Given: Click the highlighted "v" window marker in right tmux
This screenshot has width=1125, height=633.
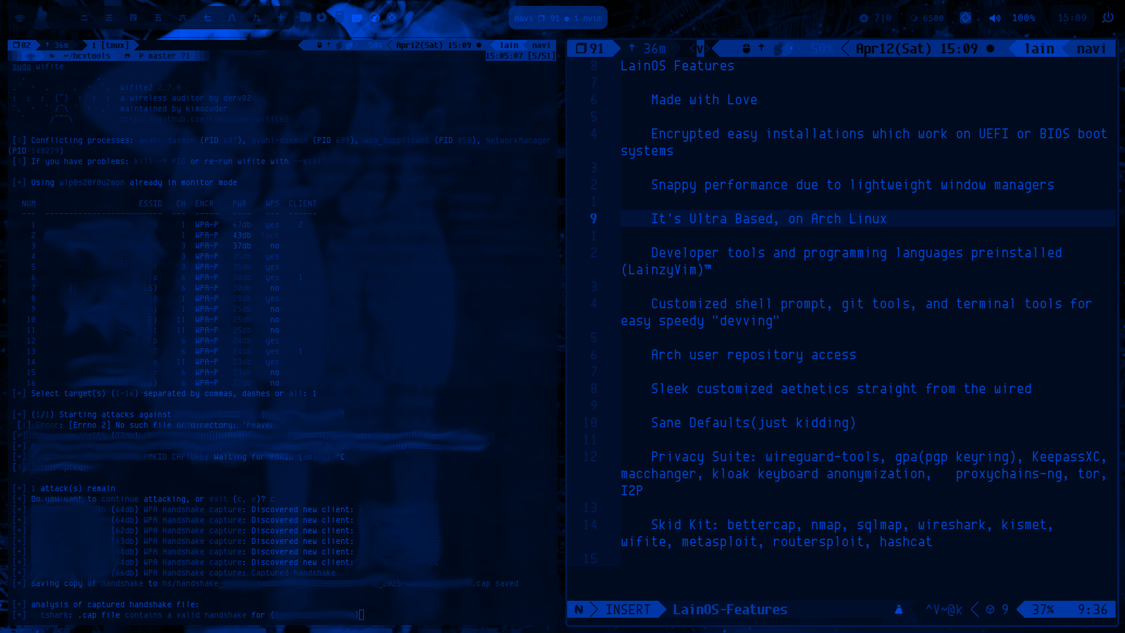Looking at the screenshot, I should point(700,49).
